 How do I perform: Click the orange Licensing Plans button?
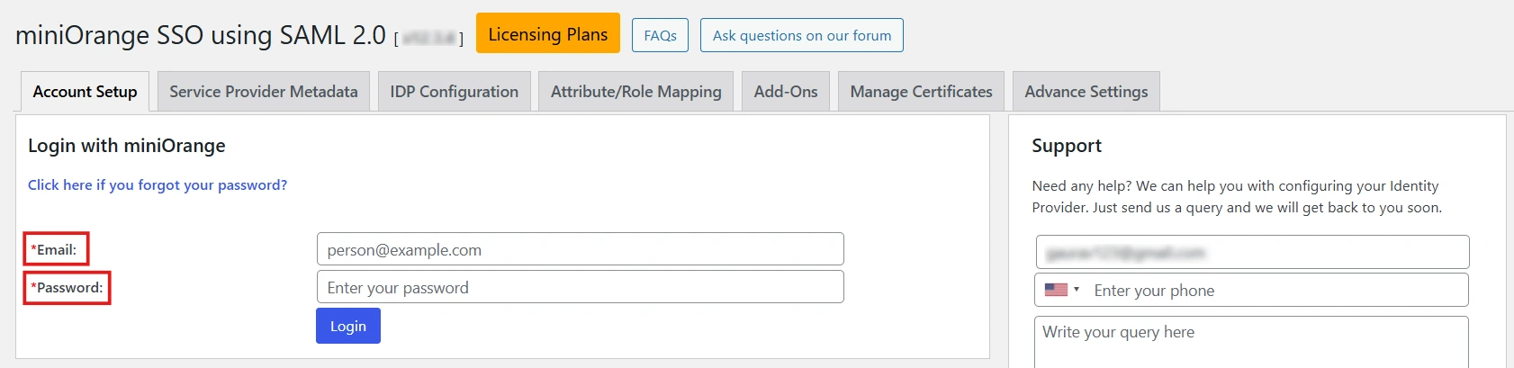[x=547, y=34]
